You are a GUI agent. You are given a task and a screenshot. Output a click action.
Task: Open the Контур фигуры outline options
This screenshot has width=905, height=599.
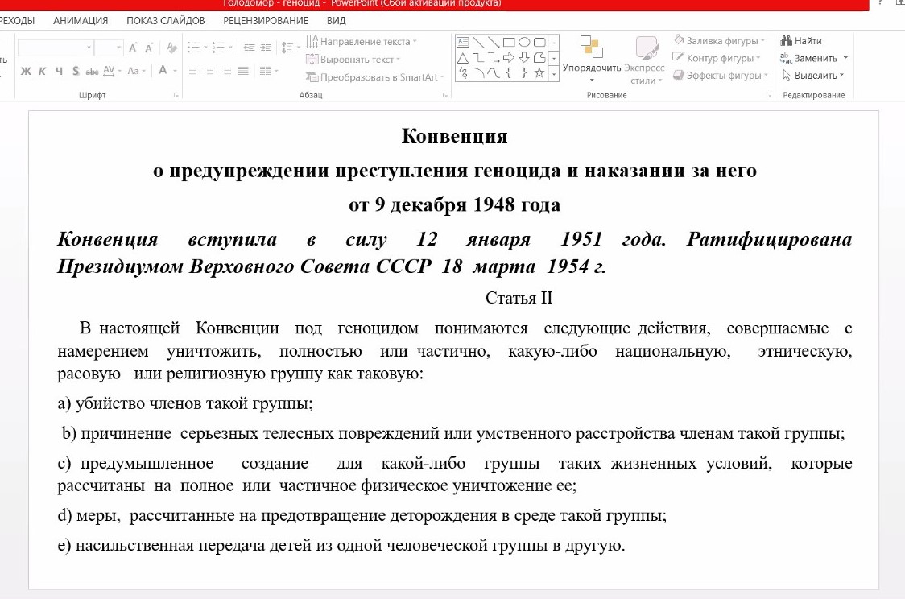pyautogui.click(x=717, y=58)
